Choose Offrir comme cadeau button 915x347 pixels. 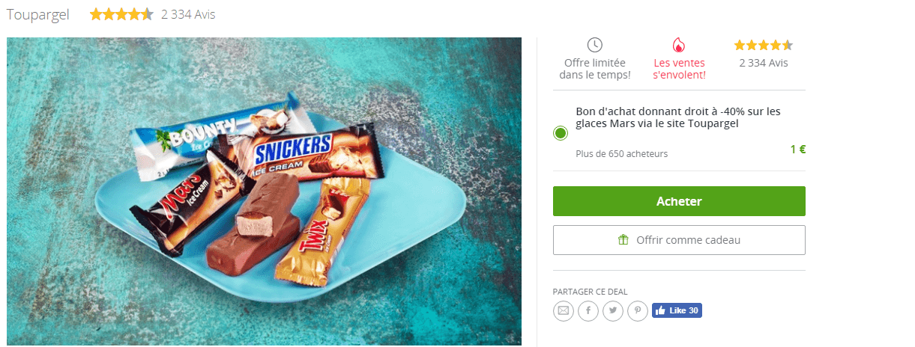point(679,240)
